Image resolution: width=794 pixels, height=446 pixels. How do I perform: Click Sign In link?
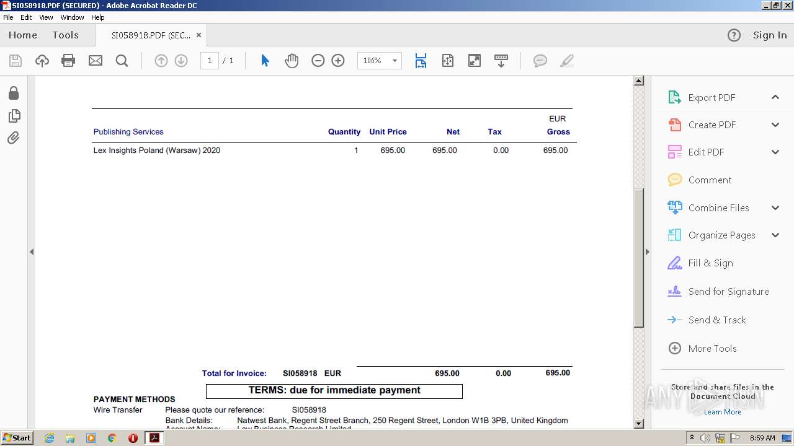pos(770,35)
